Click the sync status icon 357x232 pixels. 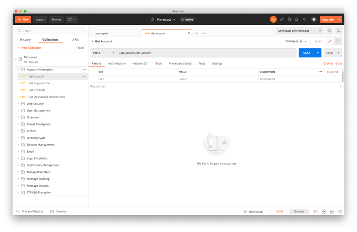[x=273, y=19]
